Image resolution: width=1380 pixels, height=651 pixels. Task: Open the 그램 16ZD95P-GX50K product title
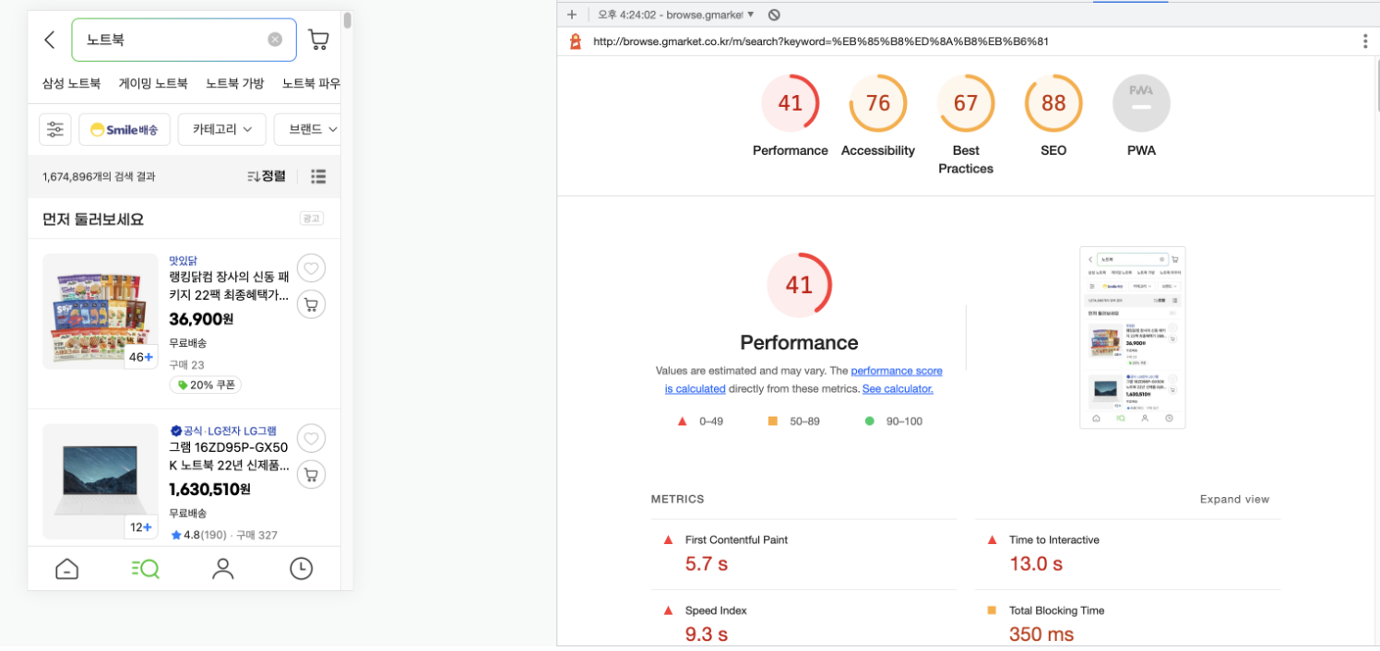click(229, 456)
